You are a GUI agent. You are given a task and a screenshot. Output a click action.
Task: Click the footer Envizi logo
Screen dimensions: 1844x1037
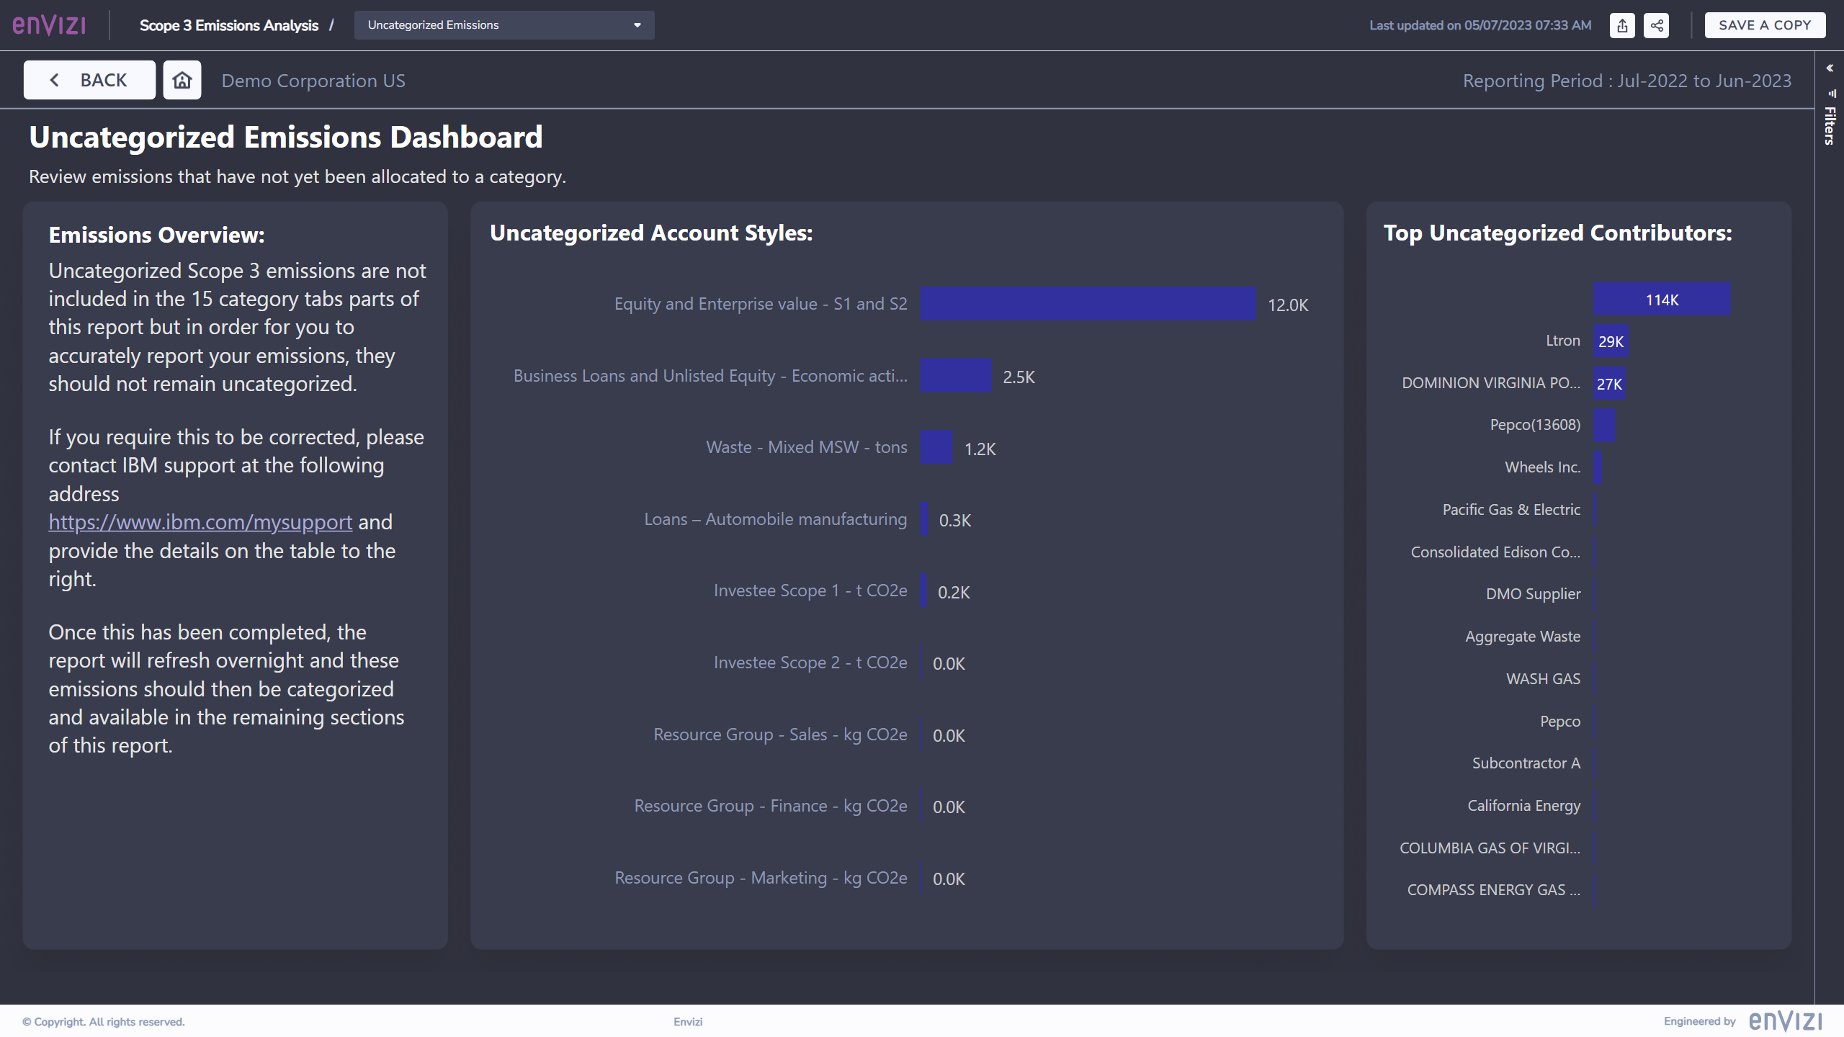tap(1785, 1021)
